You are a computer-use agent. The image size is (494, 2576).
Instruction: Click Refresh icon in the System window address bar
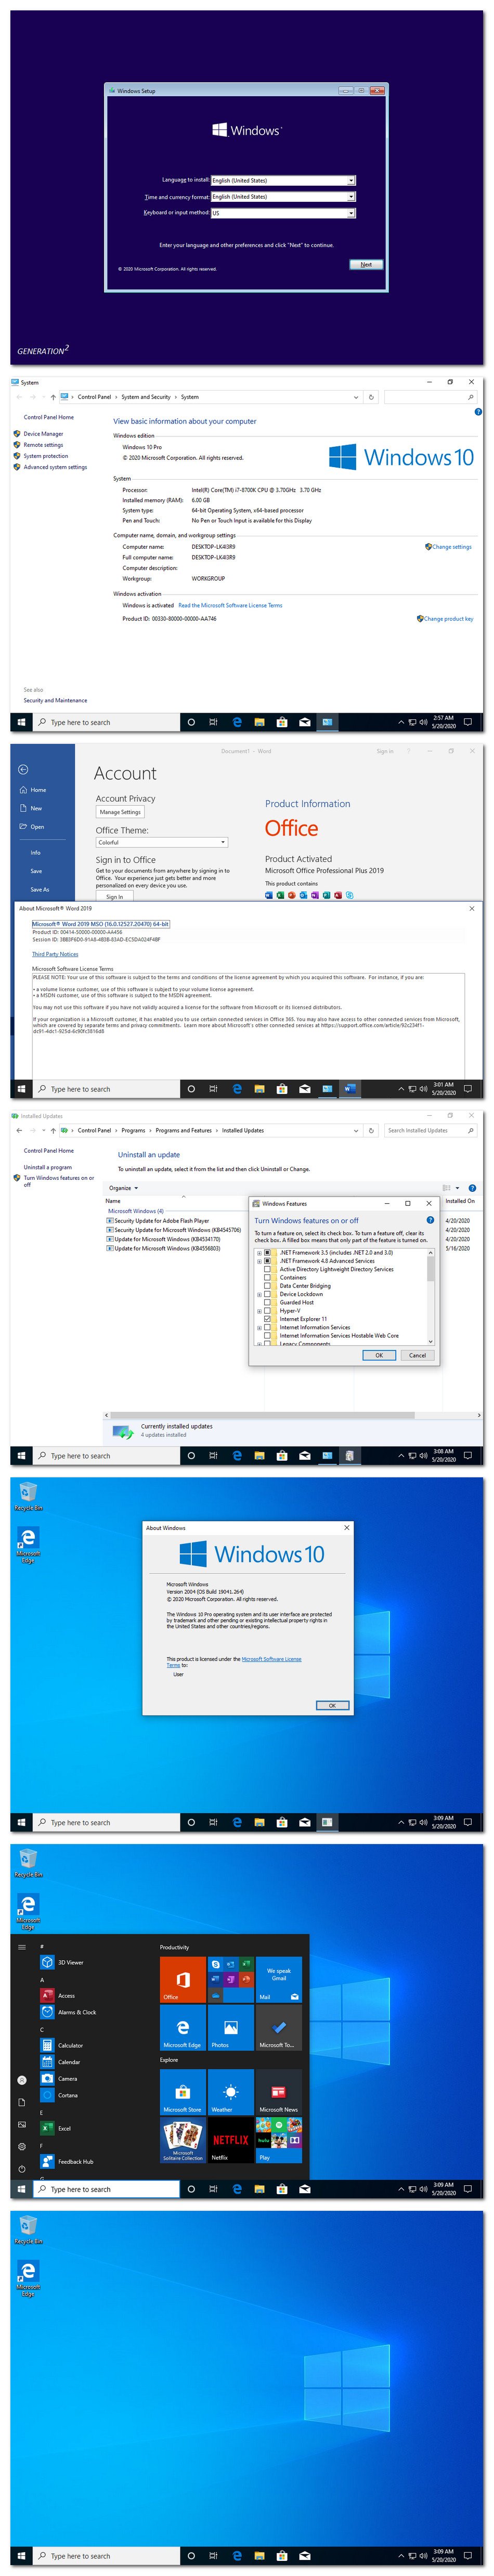(x=371, y=397)
